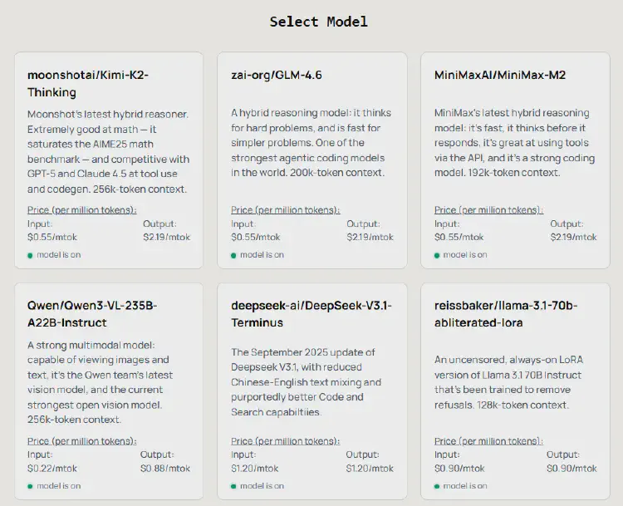
Task: Click the "model is on" text for the llama-3.1 lora
Action: 465,486
